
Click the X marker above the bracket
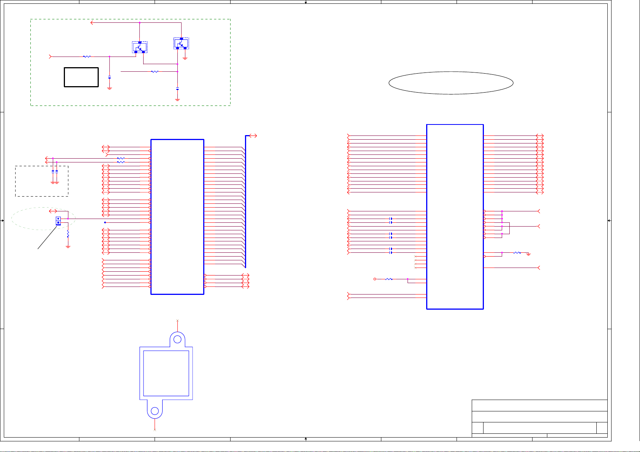[177, 321]
